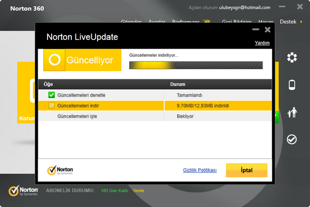The height and width of the screenshot is (207, 310).
Task: Click the checkmark circle icon in Norton 360 sidebar
Action: (x=291, y=139)
